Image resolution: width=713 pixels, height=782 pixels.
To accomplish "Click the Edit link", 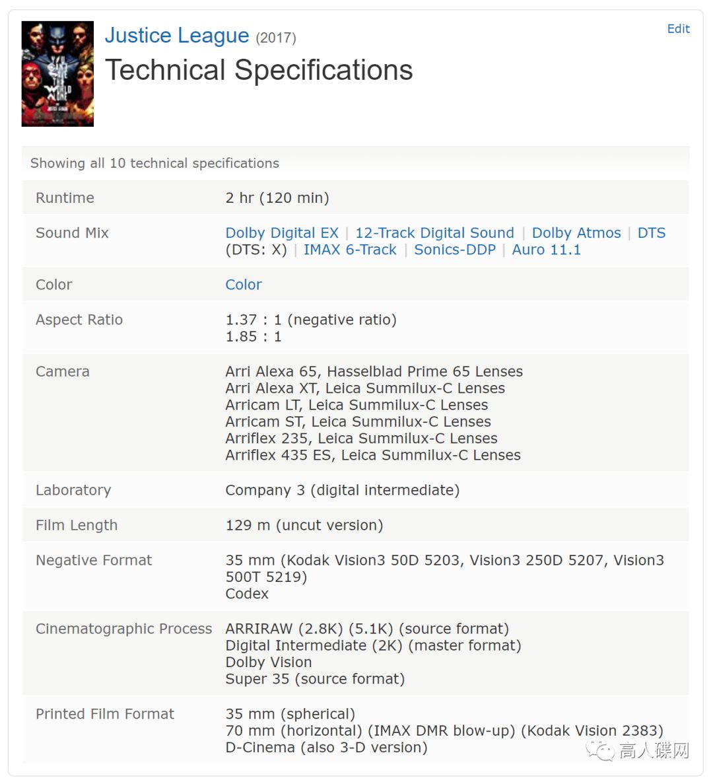I will (x=678, y=29).
